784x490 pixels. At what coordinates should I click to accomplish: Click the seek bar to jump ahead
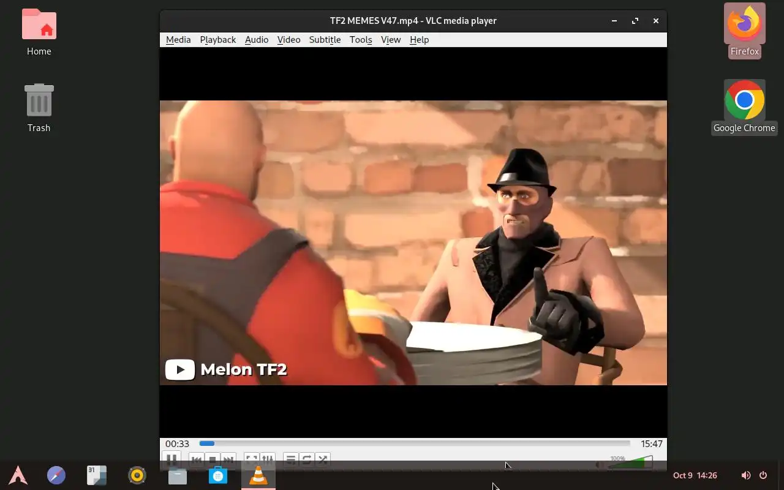[x=415, y=443]
